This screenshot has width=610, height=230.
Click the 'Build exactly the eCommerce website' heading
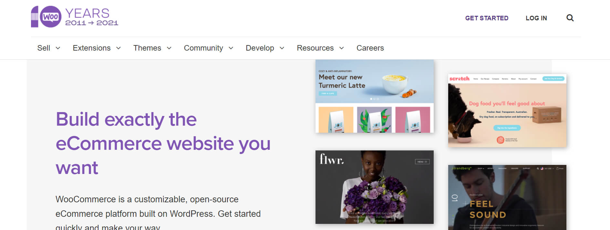(x=163, y=143)
